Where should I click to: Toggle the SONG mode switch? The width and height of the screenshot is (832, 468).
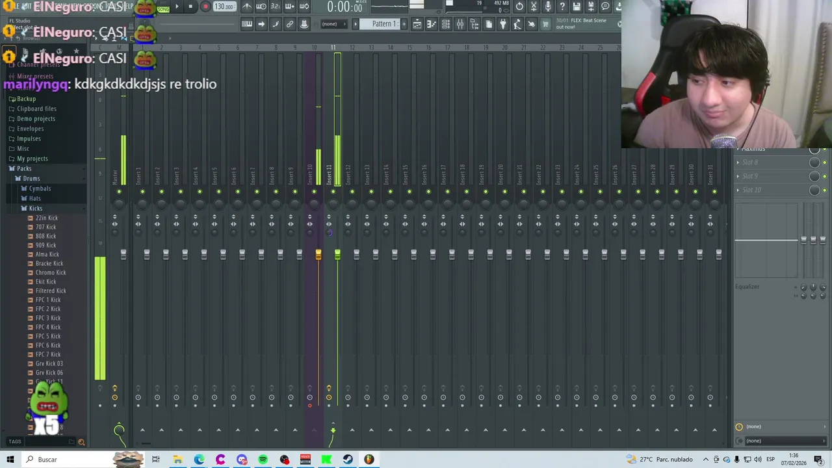(x=162, y=9)
